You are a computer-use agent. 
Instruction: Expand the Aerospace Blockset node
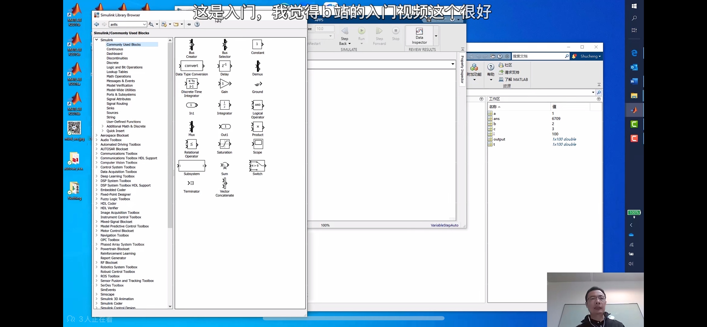pos(97,135)
